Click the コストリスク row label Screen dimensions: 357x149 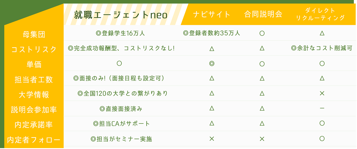pos(34,49)
